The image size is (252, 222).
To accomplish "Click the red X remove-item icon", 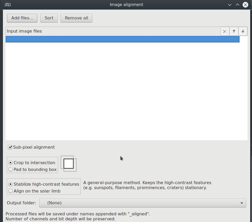I will (225, 31).
